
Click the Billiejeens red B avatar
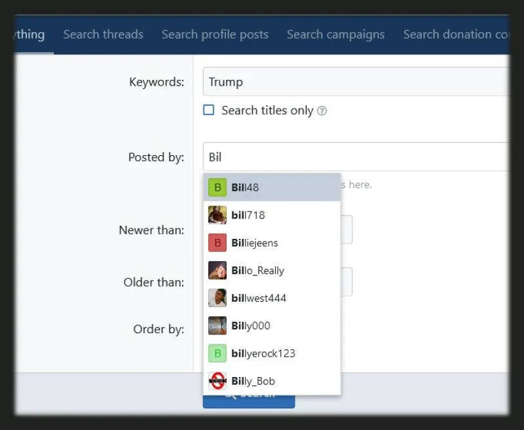click(217, 243)
